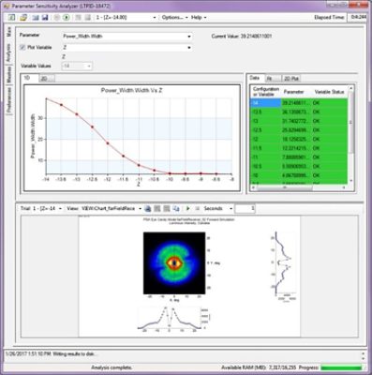Click the up arrow of the table scrollbar
This screenshot has height=375, width=372.
pos(350,88)
